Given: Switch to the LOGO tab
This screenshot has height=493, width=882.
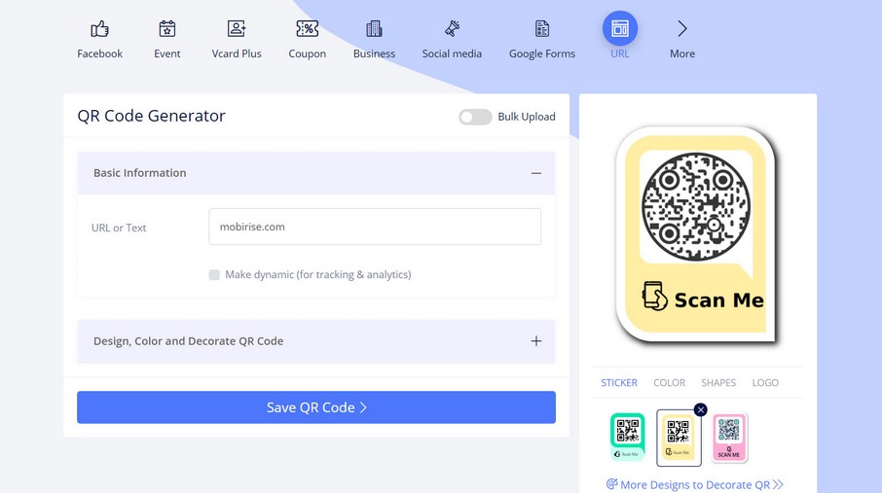Looking at the screenshot, I should point(765,383).
